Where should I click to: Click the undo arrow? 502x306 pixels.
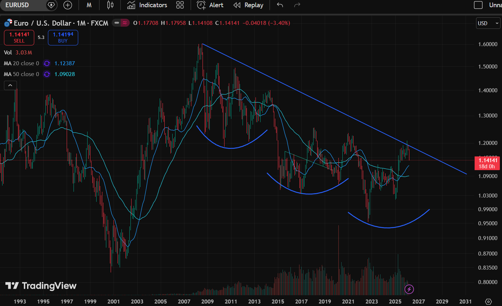(280, 5)
